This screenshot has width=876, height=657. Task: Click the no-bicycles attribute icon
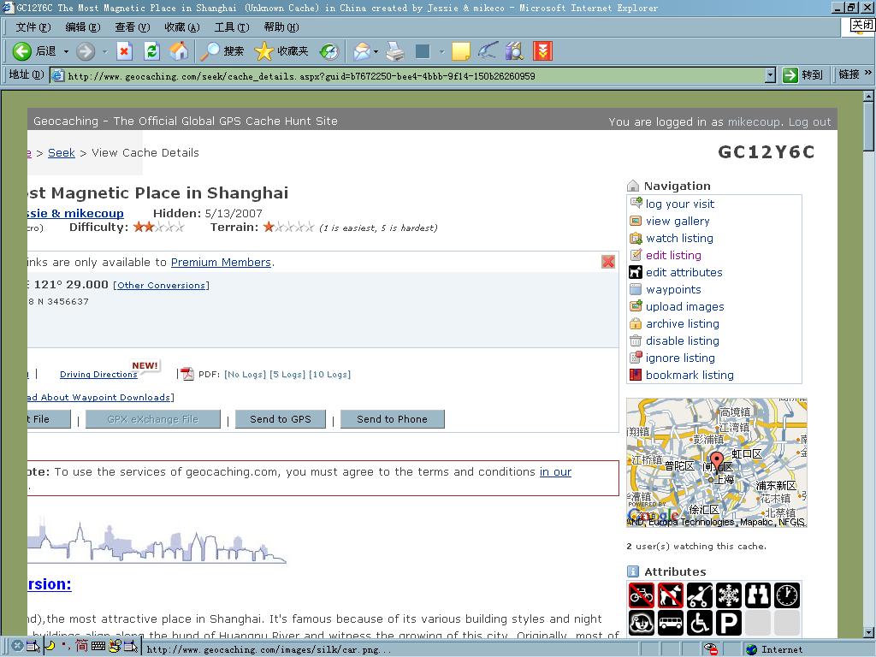tap(641, 595)
